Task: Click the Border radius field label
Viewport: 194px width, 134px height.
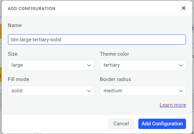Action: click(x=115, y=79)
